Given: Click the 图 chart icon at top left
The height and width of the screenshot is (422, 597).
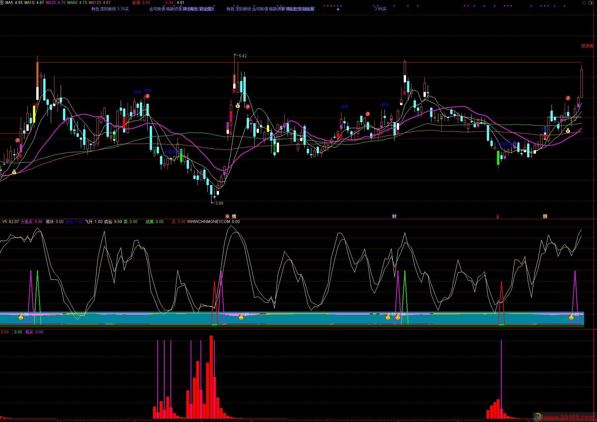Looking at the screenshot, I should click(x=2, y=2).
